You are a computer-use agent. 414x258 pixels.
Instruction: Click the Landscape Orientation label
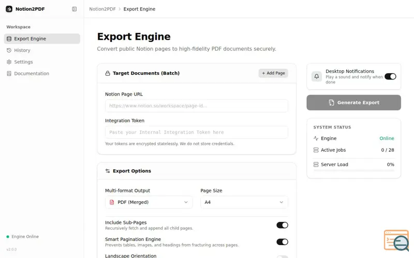131,255
